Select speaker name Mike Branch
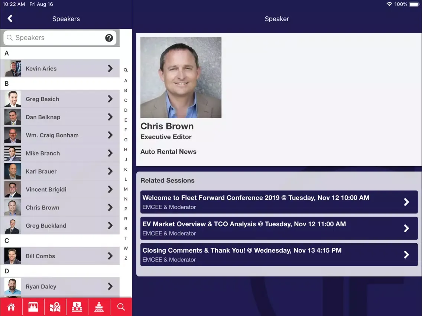Image resolution: width=422 pixels, height=316 pixels. pyautogui.click(x=43, y=153)
